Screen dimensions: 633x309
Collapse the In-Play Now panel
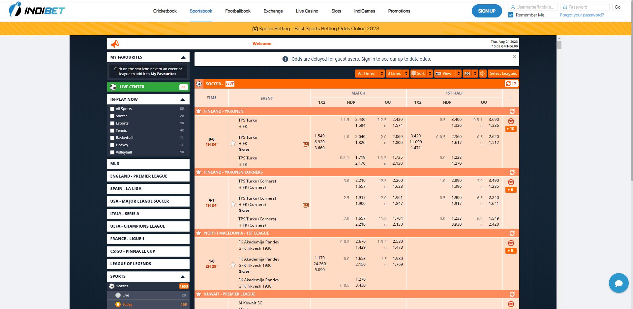[183, 99]
